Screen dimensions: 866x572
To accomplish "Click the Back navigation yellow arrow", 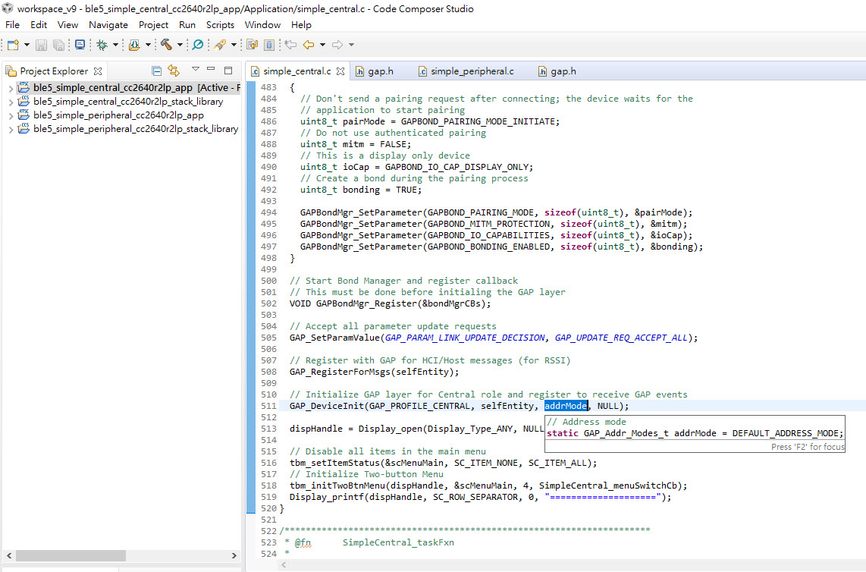I will click(309, 46).
